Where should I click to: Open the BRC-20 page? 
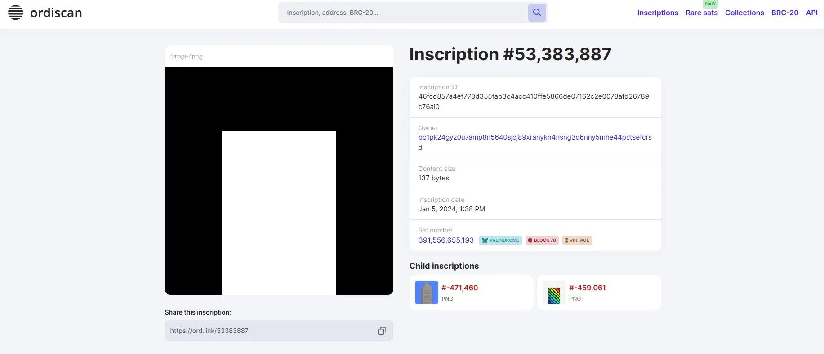pos(784,13)
